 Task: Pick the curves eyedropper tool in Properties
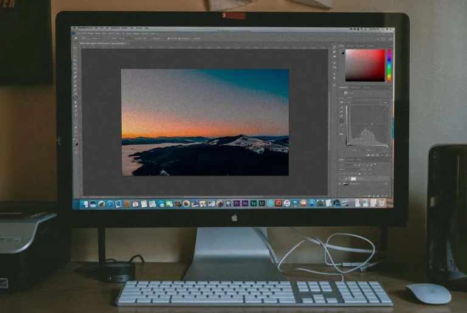pos(342,108)
